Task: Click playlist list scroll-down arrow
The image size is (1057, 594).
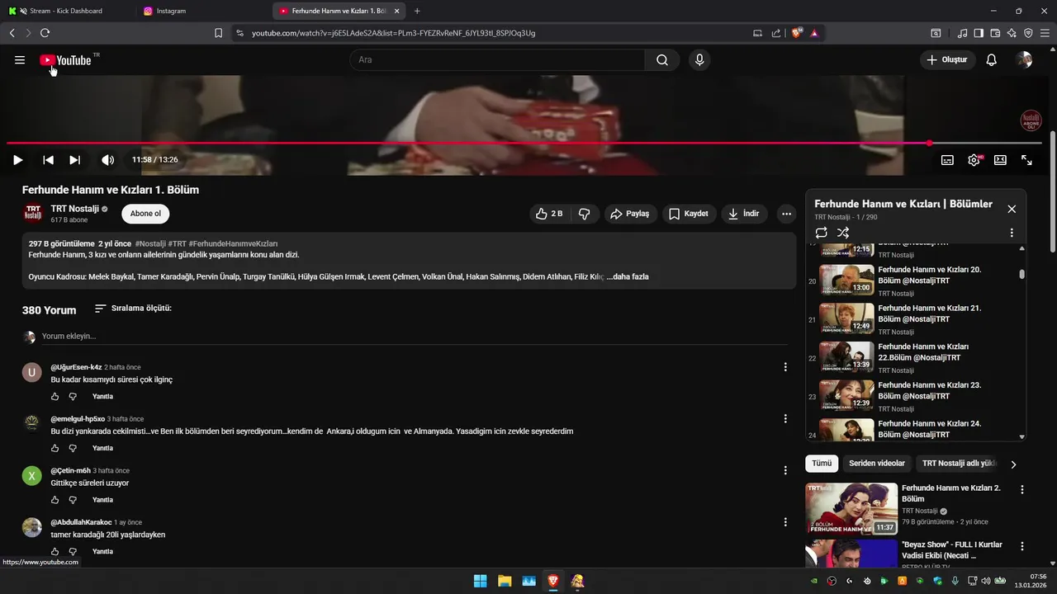Action: click(x=1022, y=437)
